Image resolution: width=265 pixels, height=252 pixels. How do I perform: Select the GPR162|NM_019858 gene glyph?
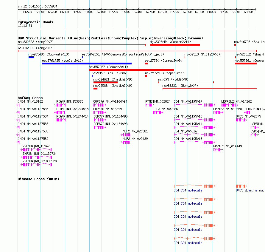[x=218, y=112]
